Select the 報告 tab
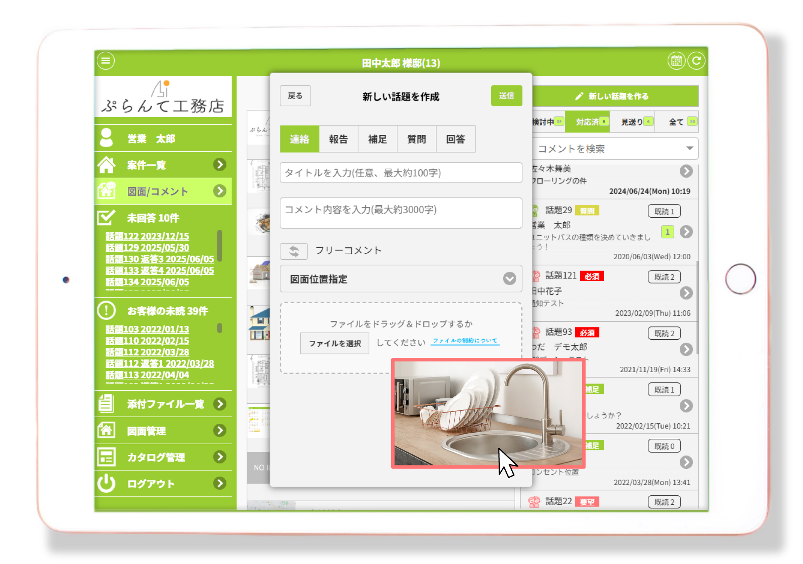Image resolution: width=803 pixels, height=564 pixels. pyautogui.click(x=338, y=139)
